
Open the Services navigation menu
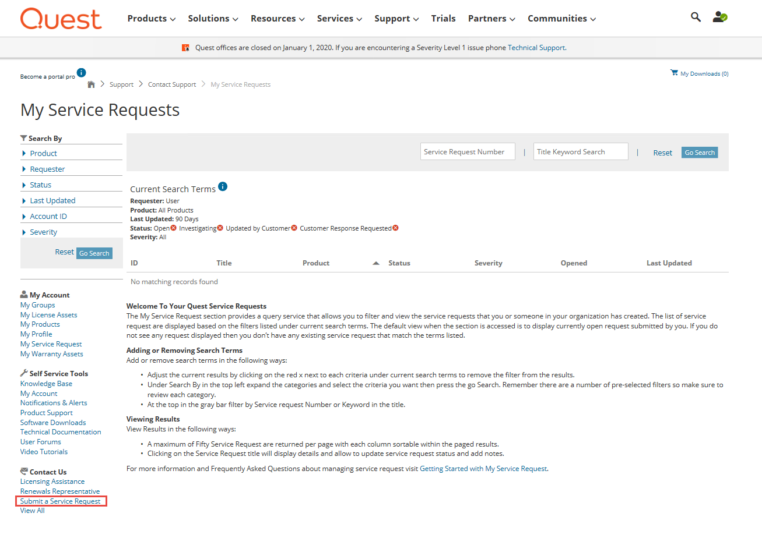(x=339, y=19)
